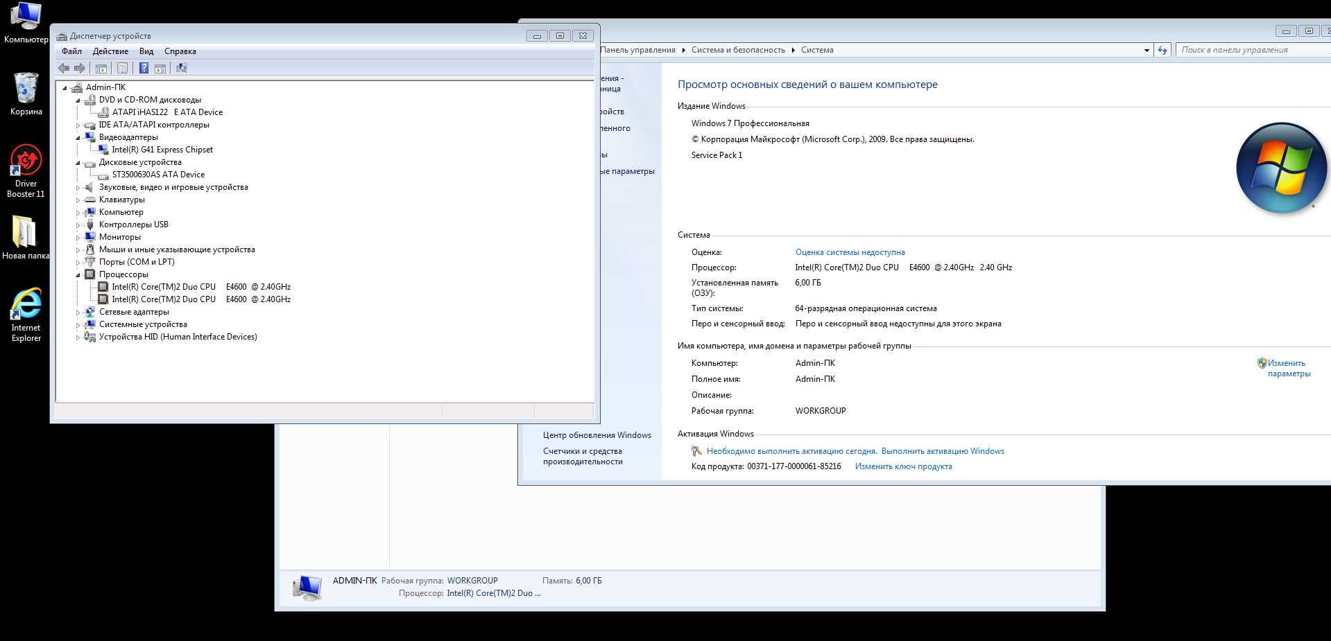Screen dimensions: 1331x641
Task: Click Service Pack 1 text
Action: tap(716, 155)
